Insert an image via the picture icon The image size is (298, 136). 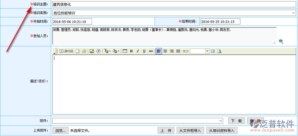pos(92,51)
